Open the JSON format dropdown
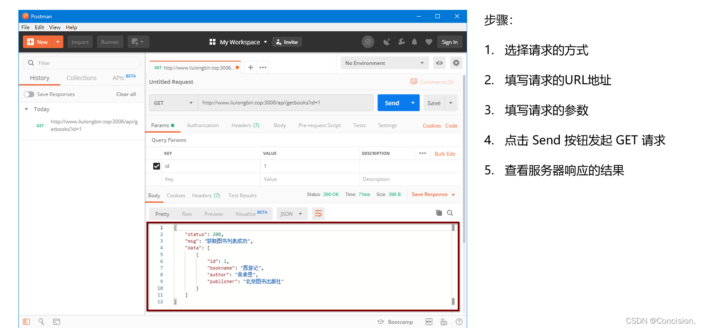Image resolution: width=702 pixels, height=328 pixels. [291, 214]
